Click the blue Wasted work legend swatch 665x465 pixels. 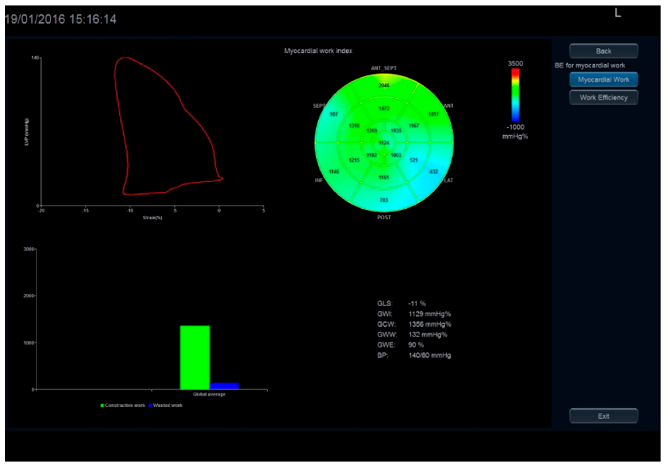[x=150, y=405]
